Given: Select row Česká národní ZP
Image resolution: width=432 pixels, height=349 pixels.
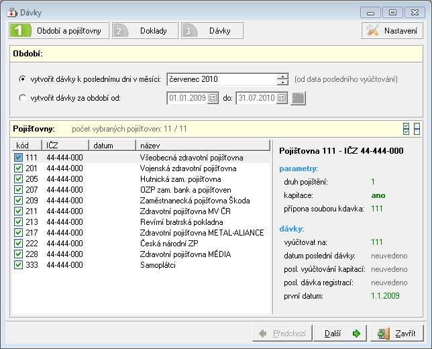Looking at the screenshot, I should [141, 244].
